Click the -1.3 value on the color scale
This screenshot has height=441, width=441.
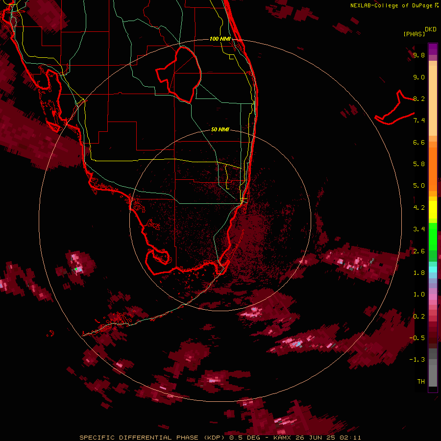pyautogui.click(x=417, y=360)
